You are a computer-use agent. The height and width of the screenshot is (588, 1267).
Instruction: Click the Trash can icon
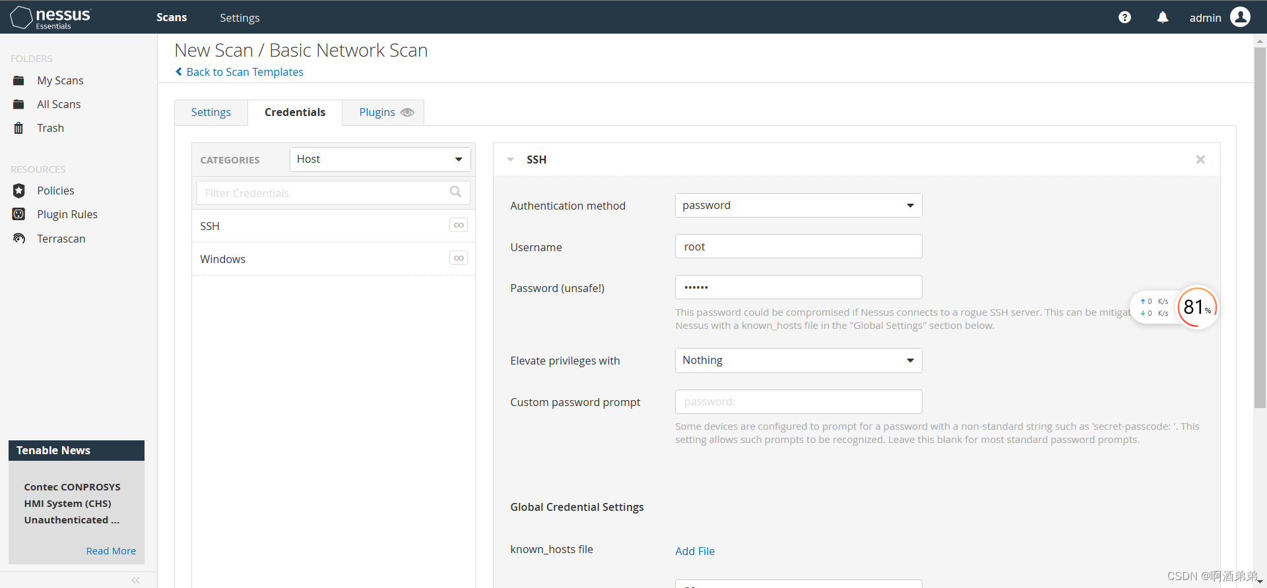pyautogui.click(x=18, y=128)
